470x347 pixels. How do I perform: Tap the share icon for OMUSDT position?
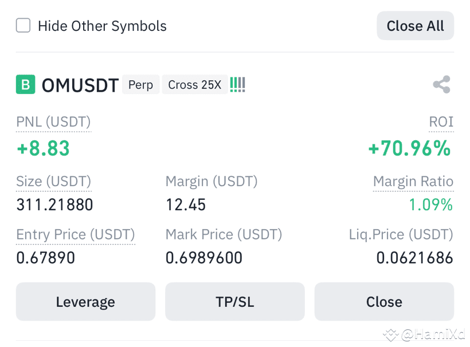[442, 84]
